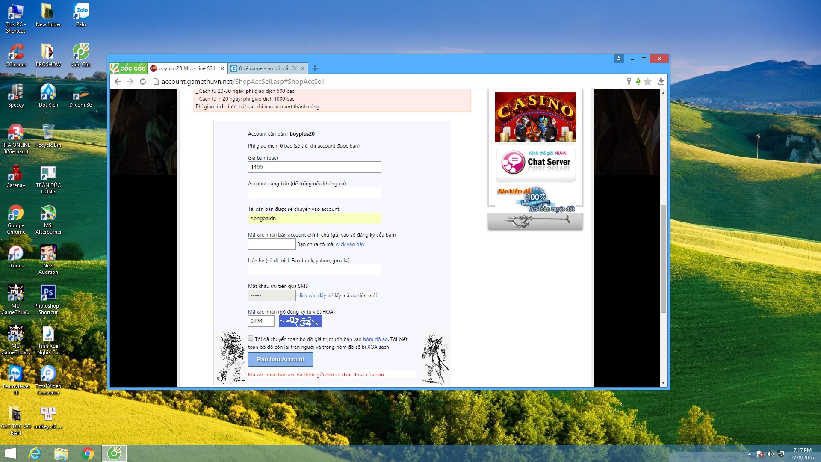Viewport: 821px width, 462px height.
Task: Reload the current page
Action: point(143,81)
